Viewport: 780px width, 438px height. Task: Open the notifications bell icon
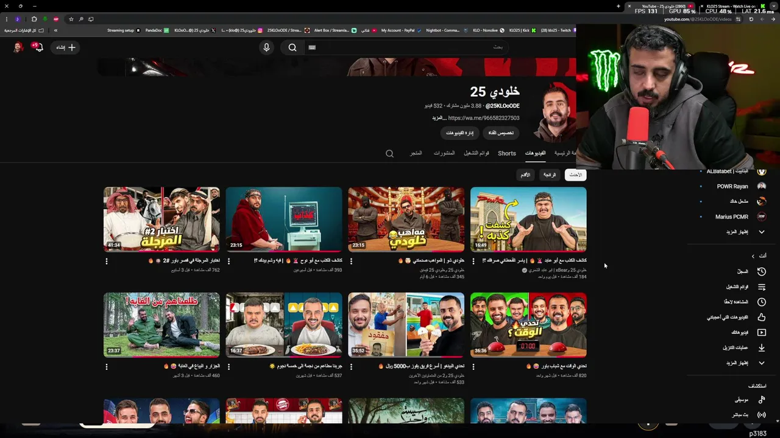coord(38,47)
